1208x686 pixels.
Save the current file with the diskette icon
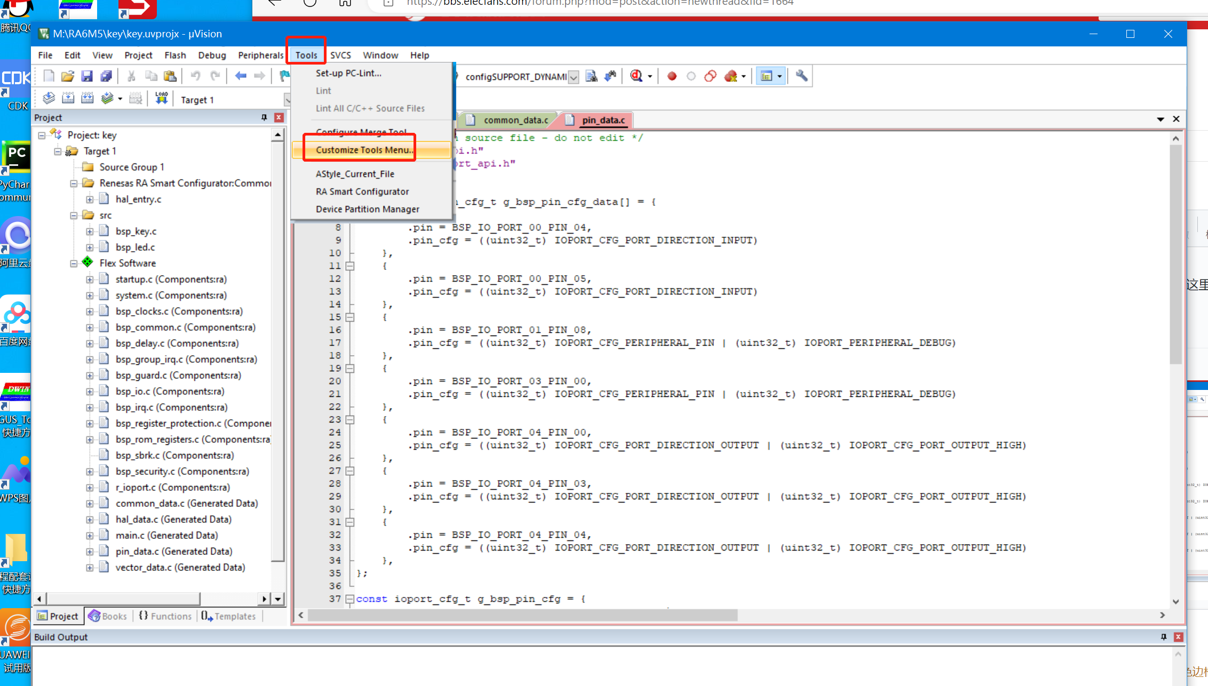[x=87, y=76]
